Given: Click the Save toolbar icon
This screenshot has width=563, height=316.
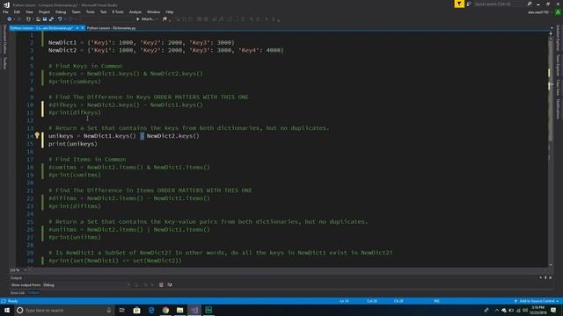Looking at the screenshot, I should [45, 19].
